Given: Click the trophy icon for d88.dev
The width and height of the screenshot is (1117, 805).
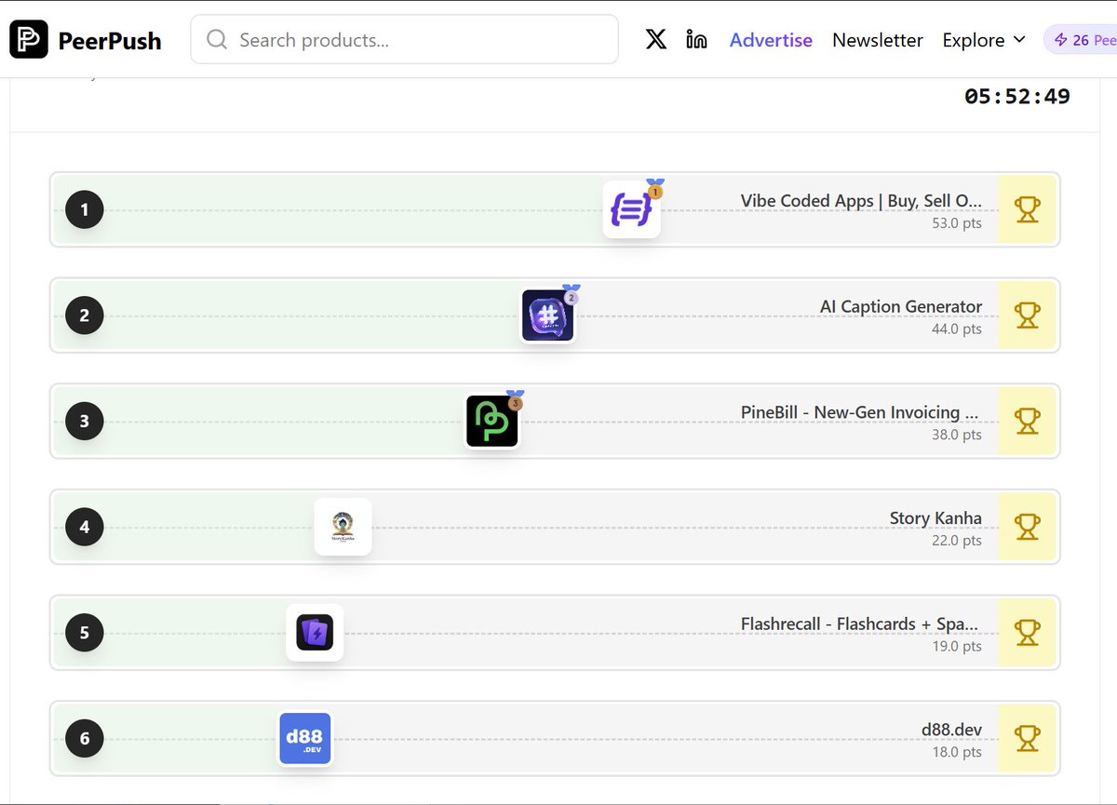Looking at the screenshot, I should click(1027, 739).
